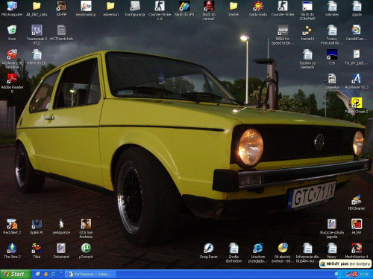Launch Adobe Reader 6 icon

(x=12, y=78)
